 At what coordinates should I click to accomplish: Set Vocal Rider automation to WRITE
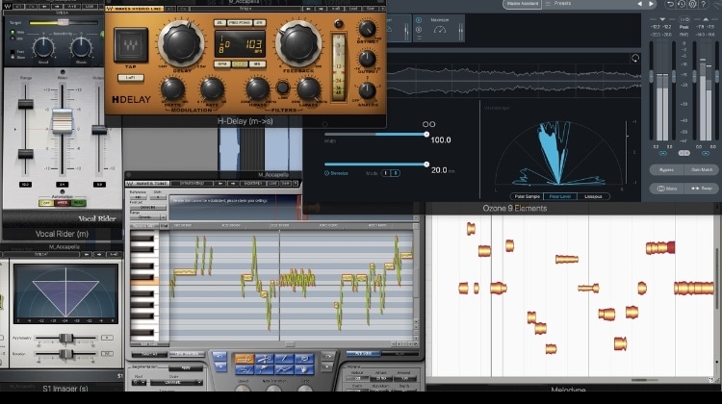(x=63, y=203)
